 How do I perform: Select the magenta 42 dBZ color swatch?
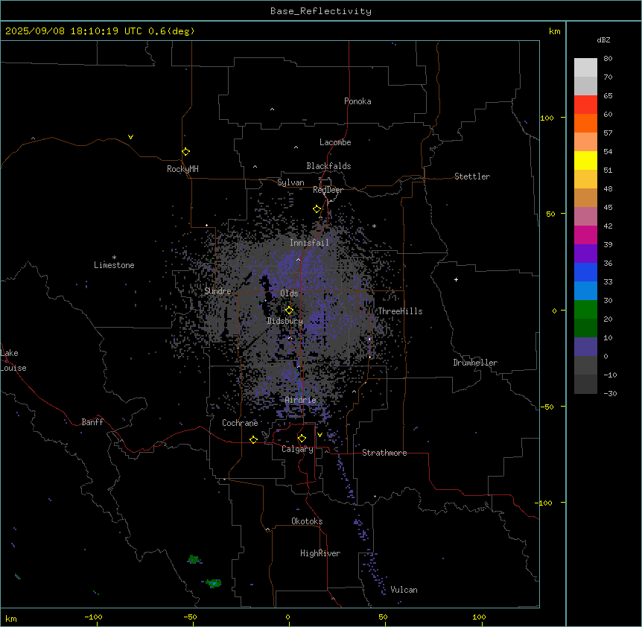click(585, 235)
